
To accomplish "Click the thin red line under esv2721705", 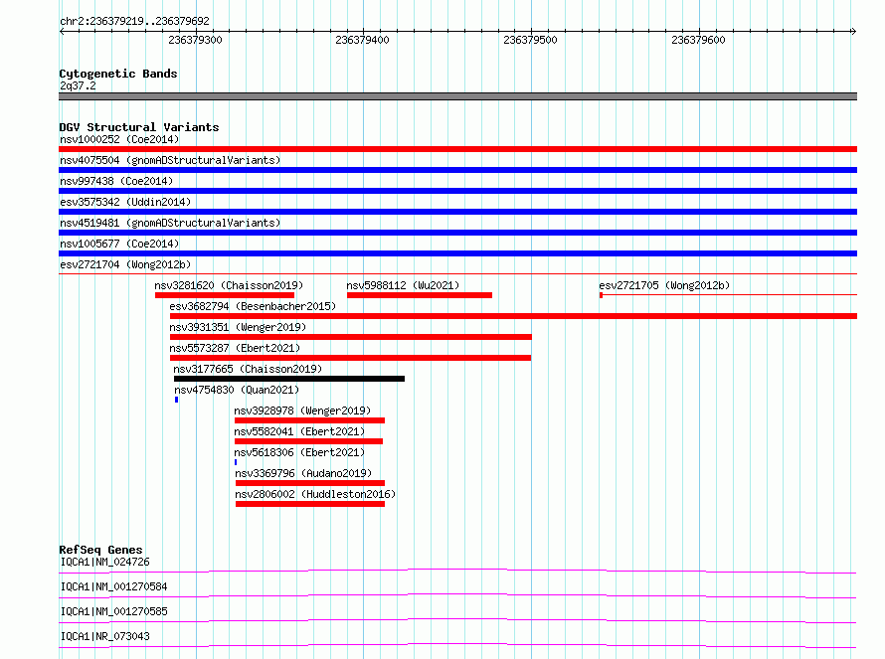I will 728,295.
